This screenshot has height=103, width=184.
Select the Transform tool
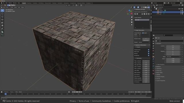point(2,25)
